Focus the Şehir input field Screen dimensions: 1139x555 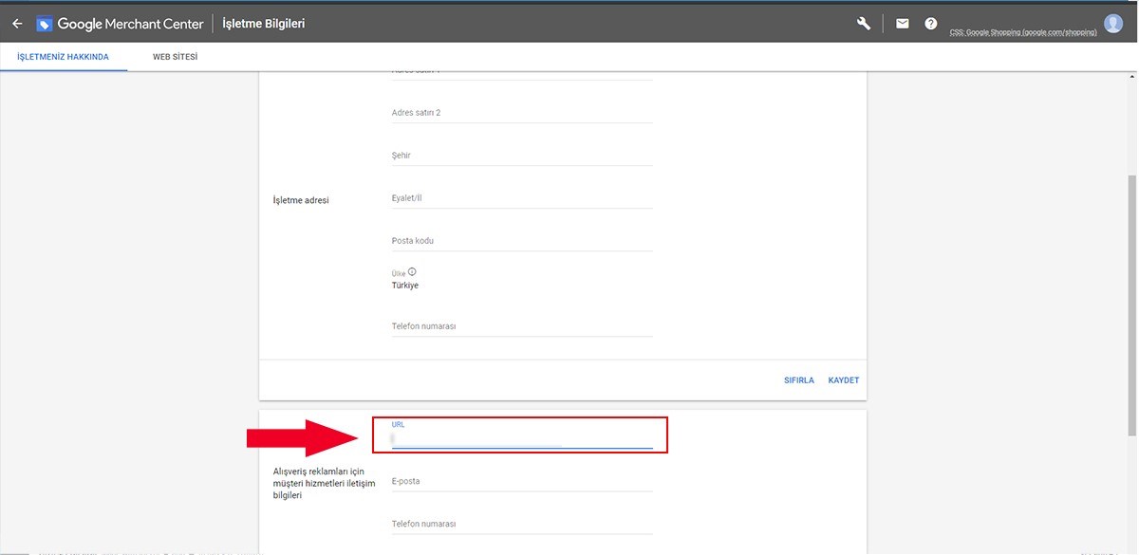coord(522,156)
